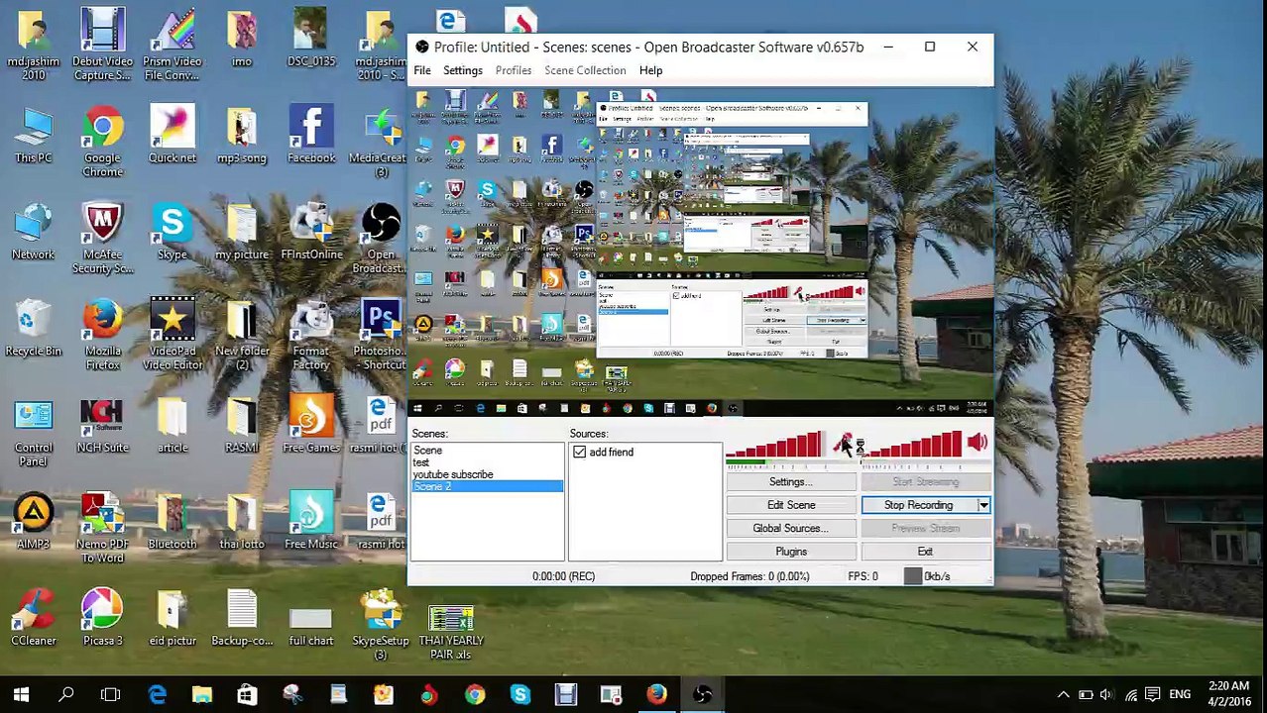The width and height of the screenshot is (1267, 713).
Task: Click Stop Recording button
Action: point(918,505)
